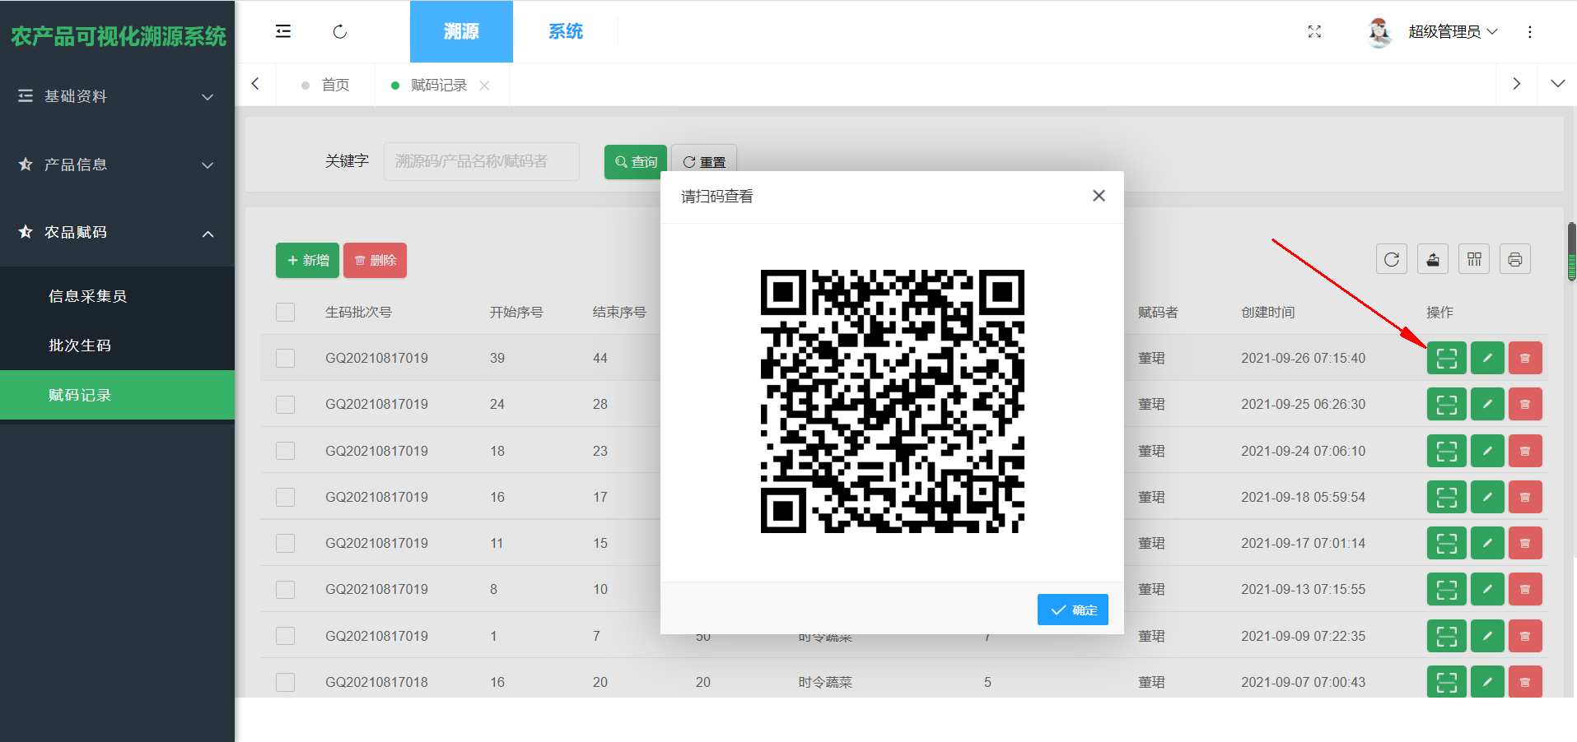Open the 超级管理员 user dropdown
This screenshot has width=1577, height=742.
(1453, 31)
